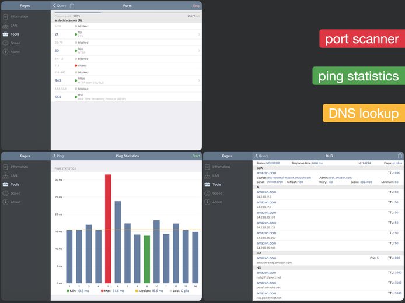
Task: Select the blue bar for ping 6
Action: 118,242
